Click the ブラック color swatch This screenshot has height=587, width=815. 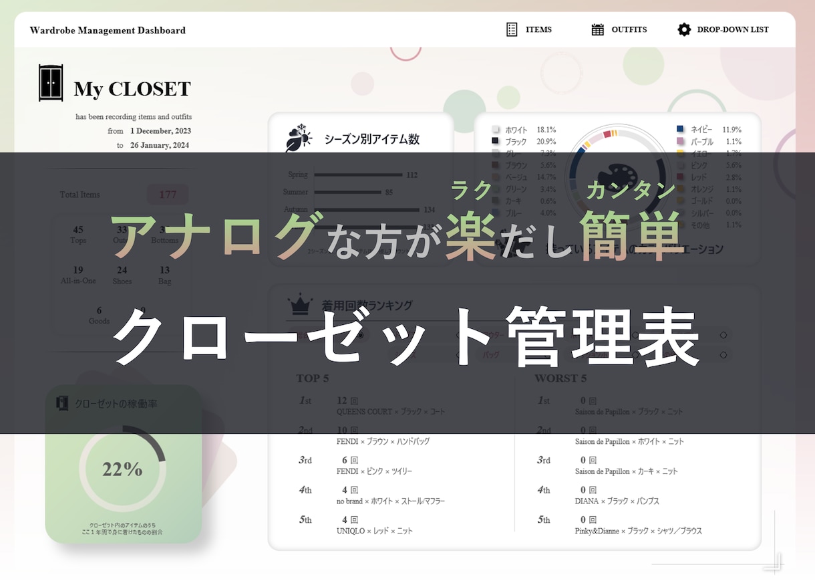point(496,141)
